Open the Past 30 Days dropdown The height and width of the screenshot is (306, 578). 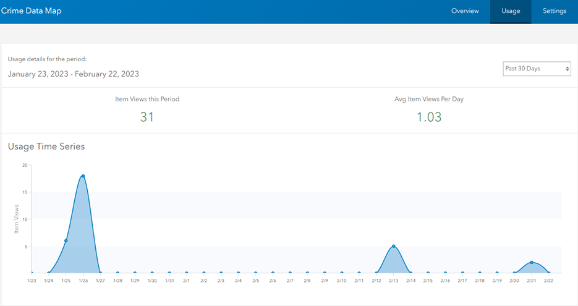pyautogui.click(x=537, y=69)
